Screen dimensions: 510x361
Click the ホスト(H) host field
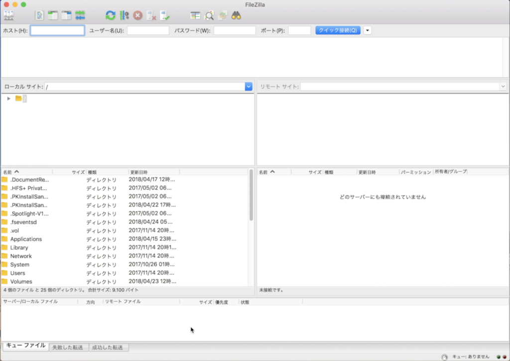(x=58, y=30)
